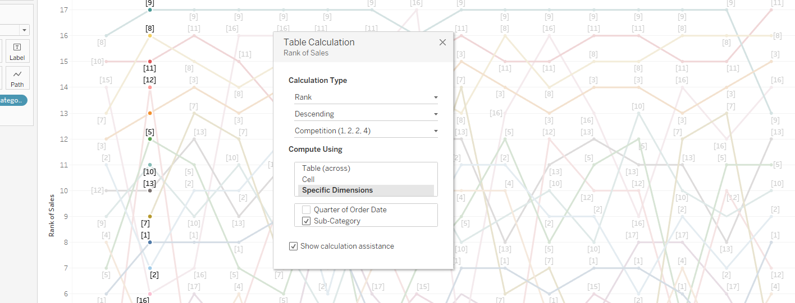Choose Specific Dimensions option

(337, 190)
